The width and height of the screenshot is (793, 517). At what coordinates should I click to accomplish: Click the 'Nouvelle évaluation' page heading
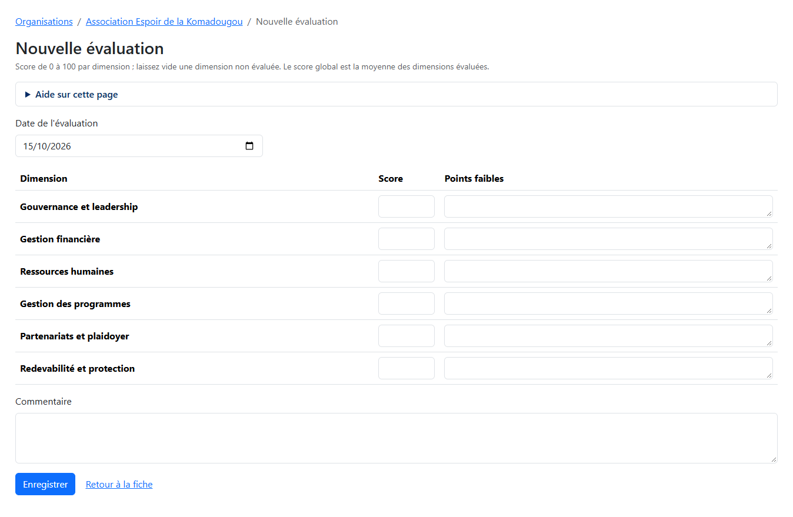89,48
